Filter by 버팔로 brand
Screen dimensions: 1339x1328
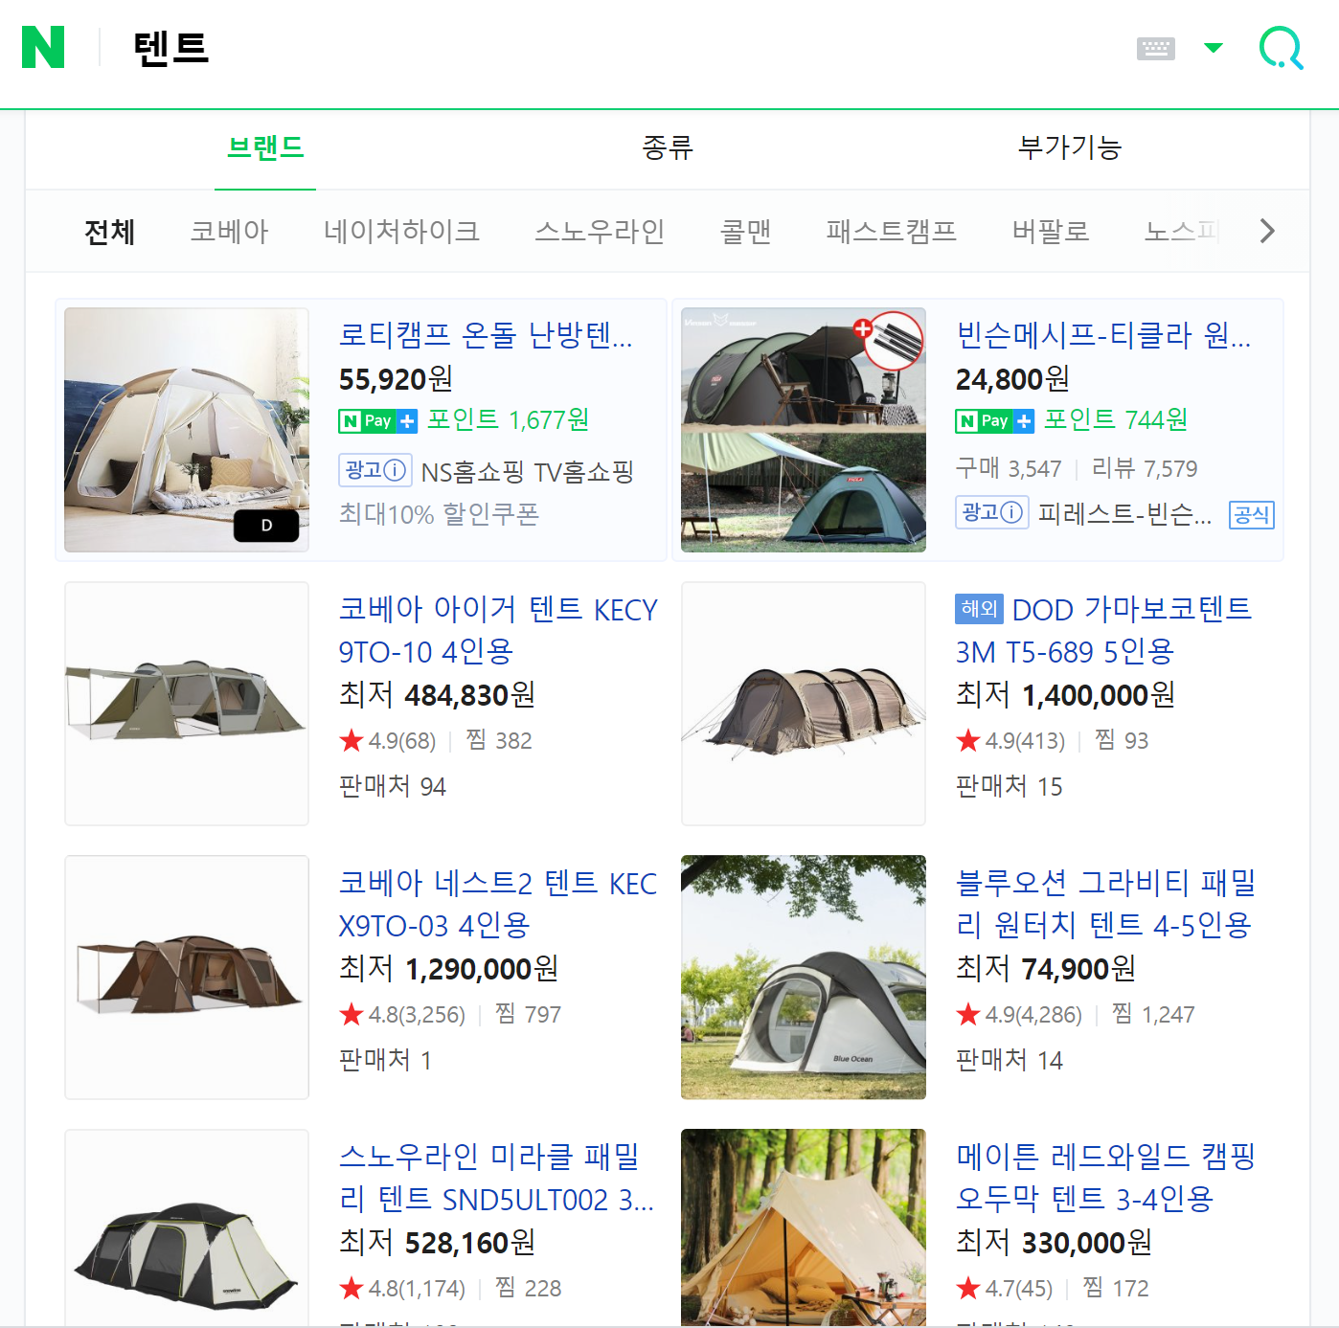[x=1051, y=232]
